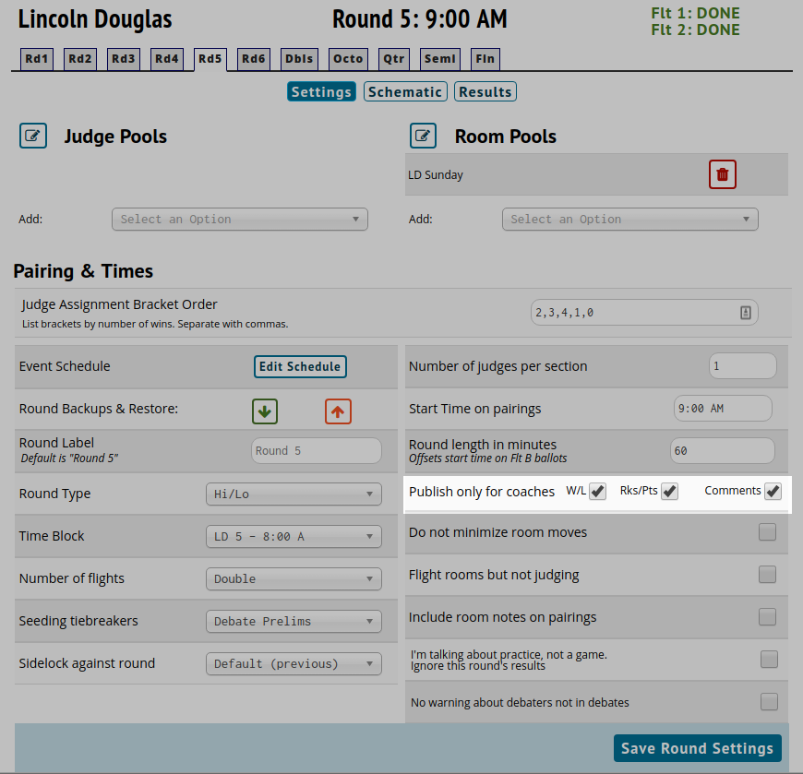Click the Round Label input field
The image size is (803, 774).
click(317, 451)
